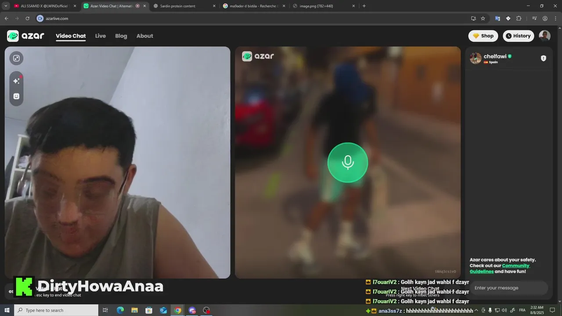Open Chrome profile icon
Viewport: 562px width, 316px height.
click(545, 18)
